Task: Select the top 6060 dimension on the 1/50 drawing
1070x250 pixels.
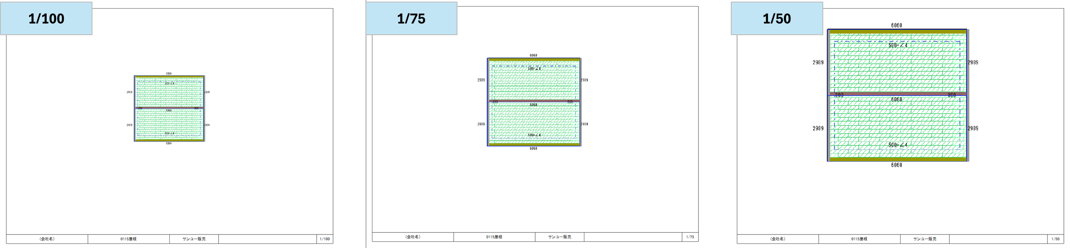Action: tap(897, 25)
